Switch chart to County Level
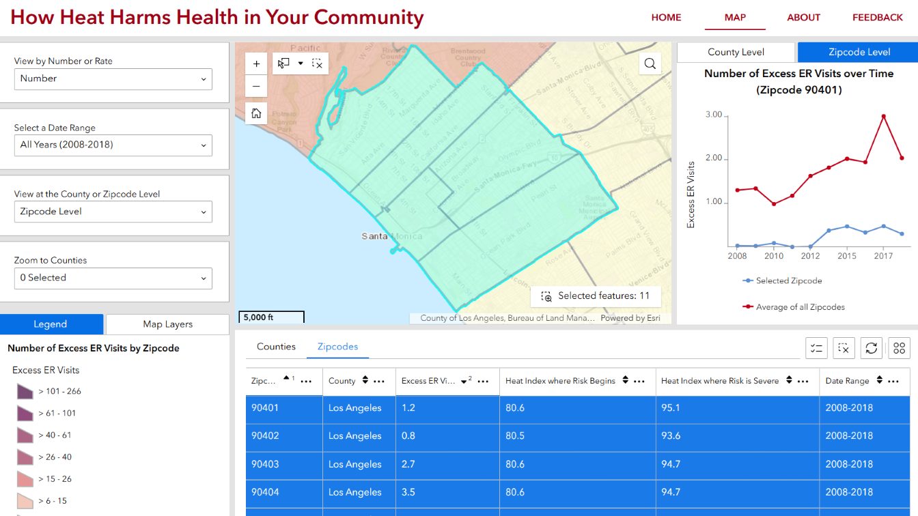The image size is (918, 516). tap(736, 52)
